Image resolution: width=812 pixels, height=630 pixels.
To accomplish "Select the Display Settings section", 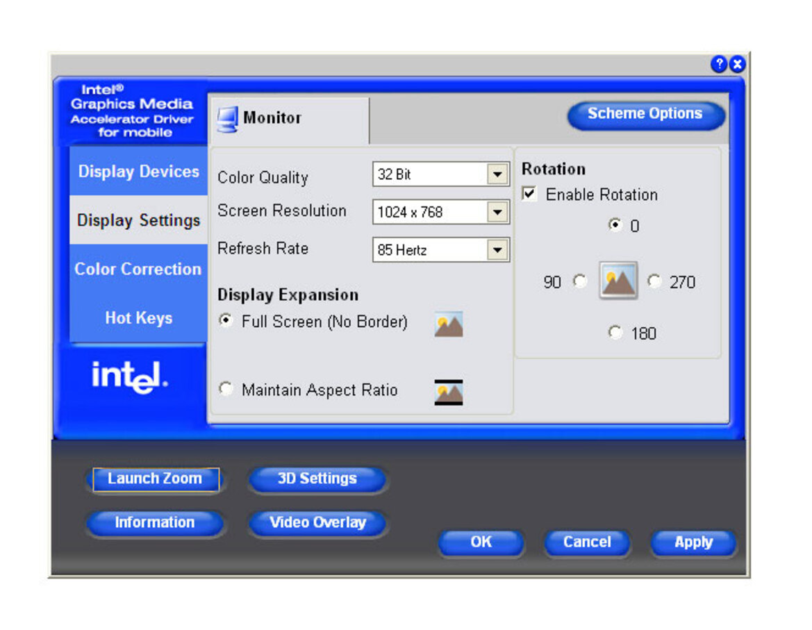I will point(139,220).
